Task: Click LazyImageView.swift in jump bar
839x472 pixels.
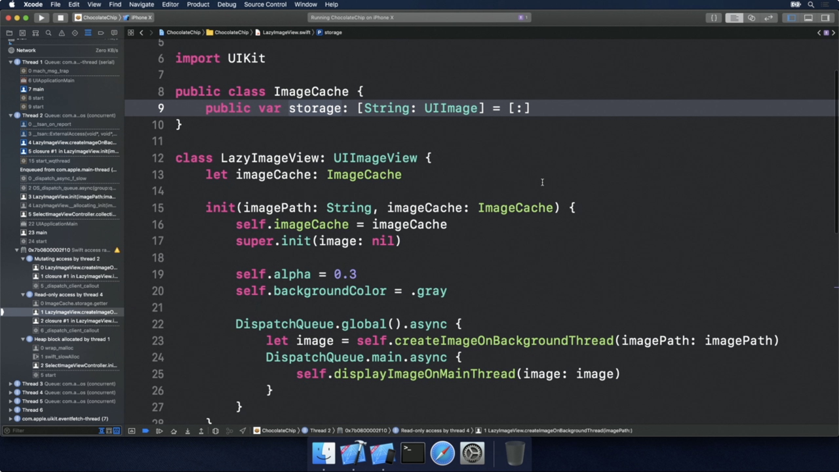Action: point(286,32)
